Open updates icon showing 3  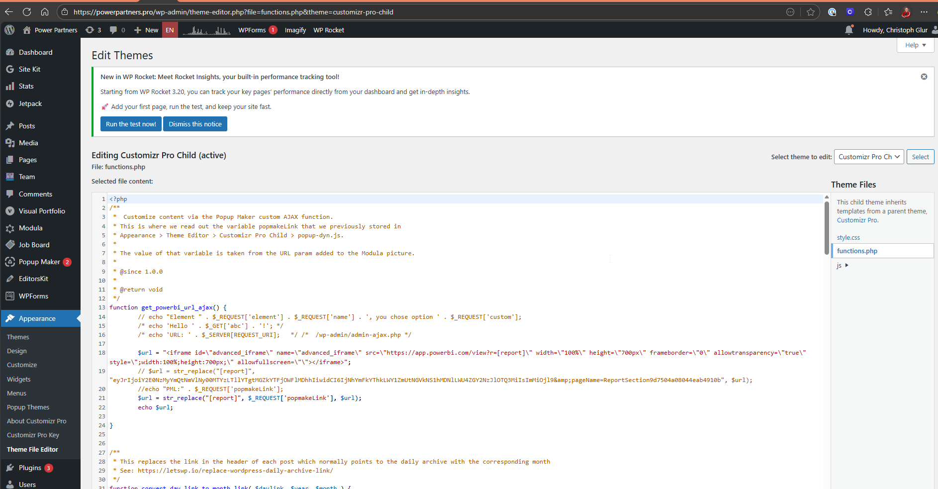pos(93,30)
